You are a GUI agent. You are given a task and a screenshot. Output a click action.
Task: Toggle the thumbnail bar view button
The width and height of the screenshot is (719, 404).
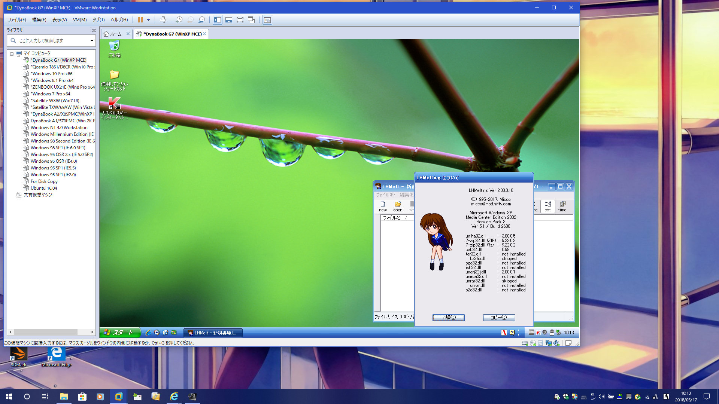(x=229, y=20)
